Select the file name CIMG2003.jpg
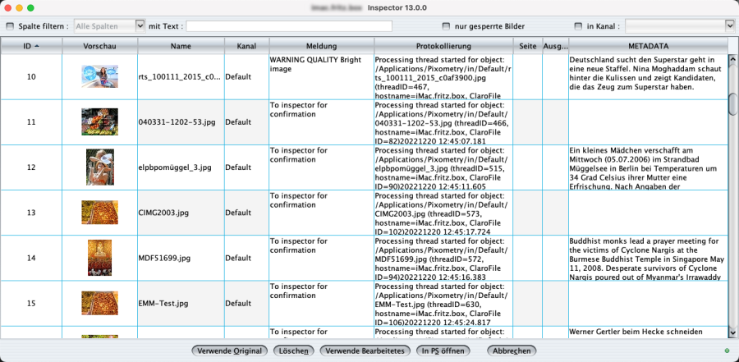739x362 pixels. click(x=163, y=213)
